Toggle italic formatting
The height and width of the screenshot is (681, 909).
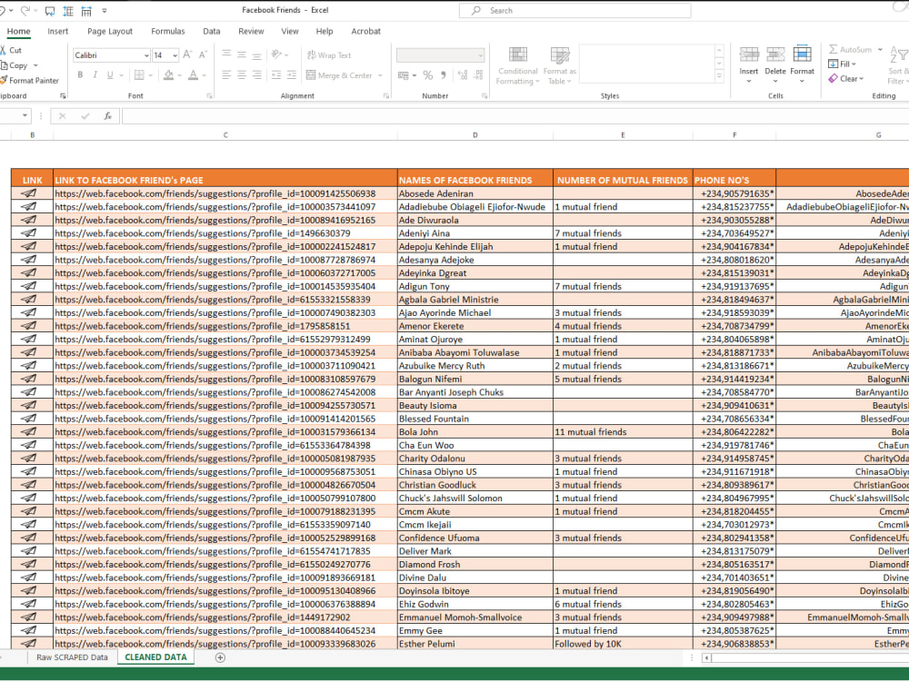click(x=95, y=74)
